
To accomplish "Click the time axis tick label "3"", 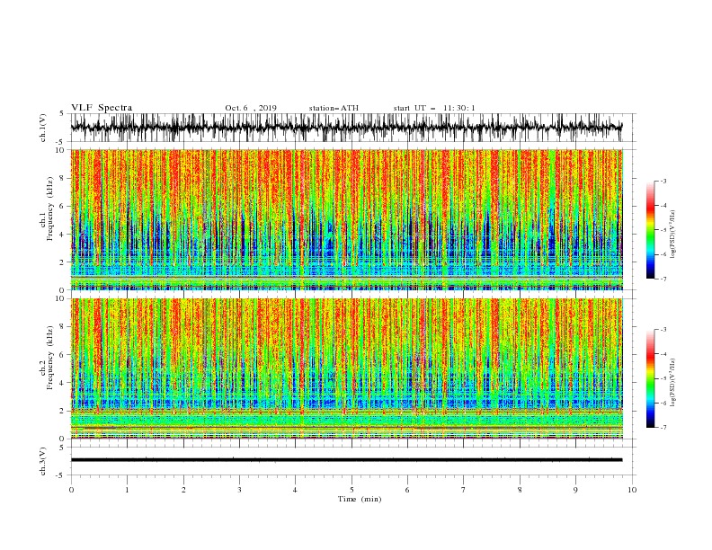I will pyautogui.click(x=239, y=490).
